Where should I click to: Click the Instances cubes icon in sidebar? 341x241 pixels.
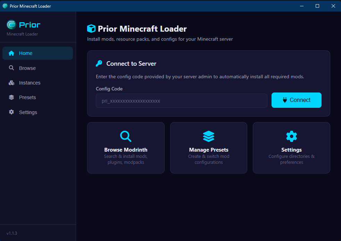coord(11,83)
